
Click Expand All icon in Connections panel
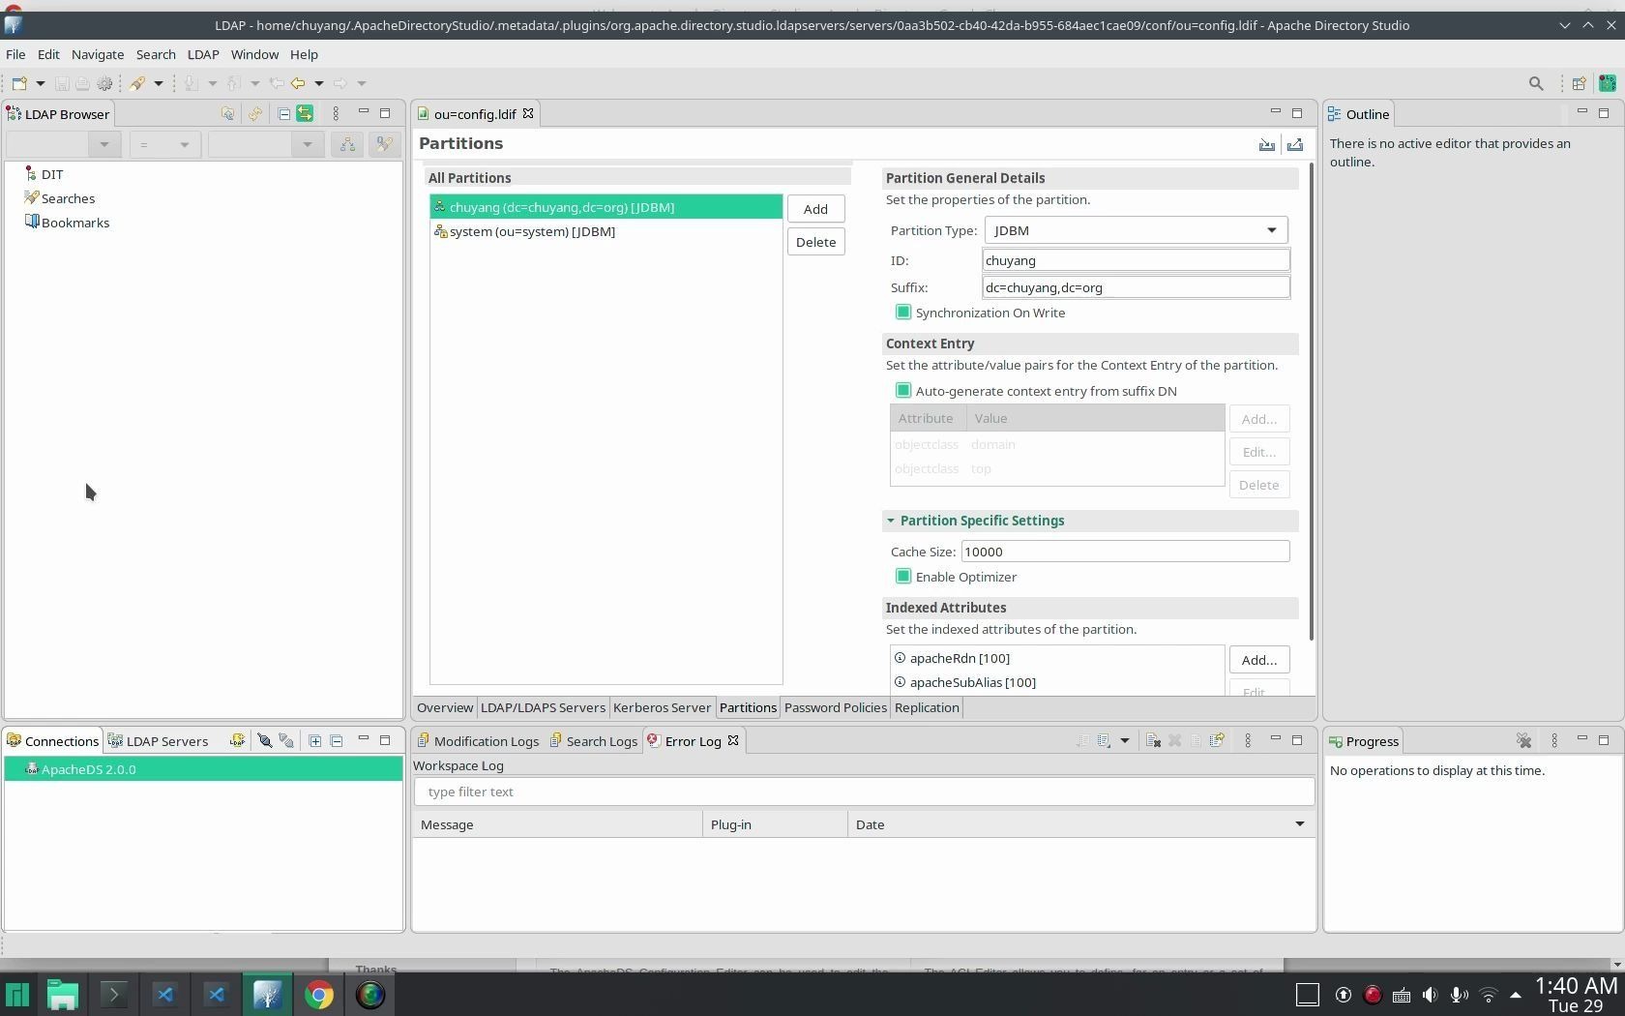[x=315, y=740]
